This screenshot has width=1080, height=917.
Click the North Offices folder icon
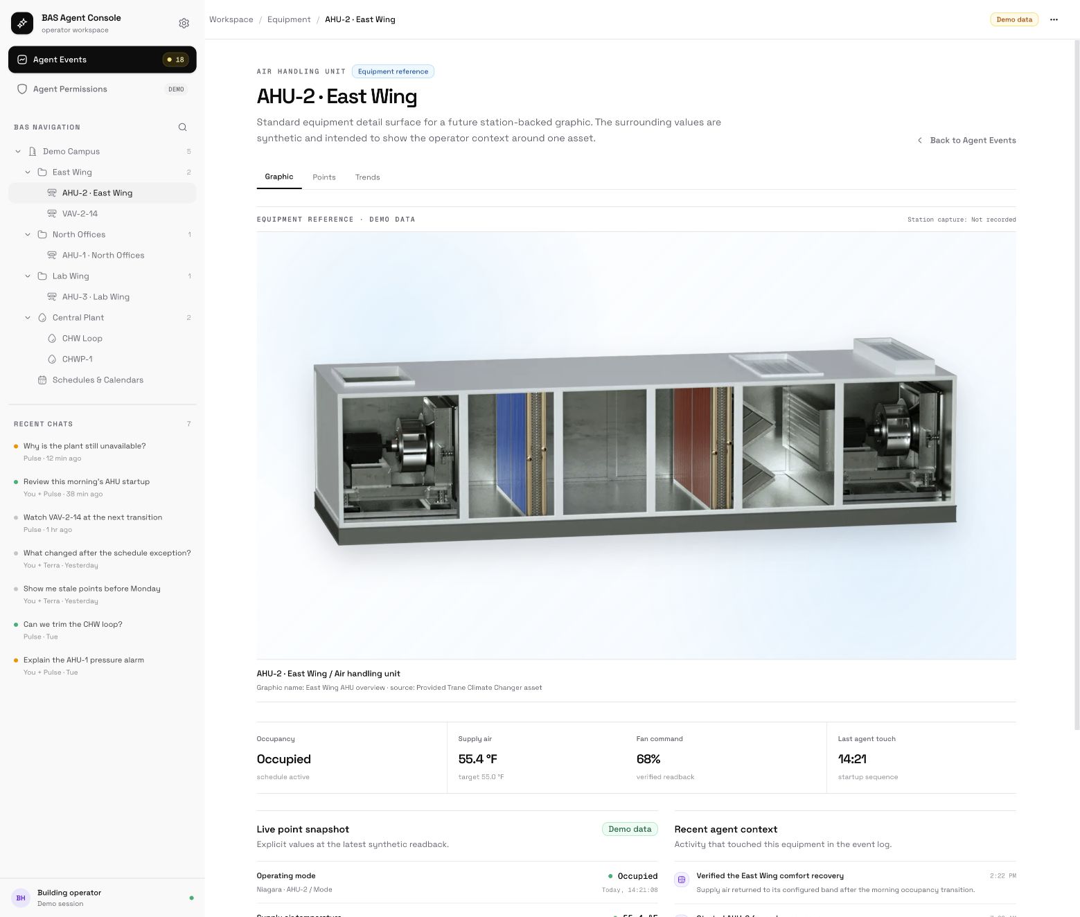click(x=42, y=235)
